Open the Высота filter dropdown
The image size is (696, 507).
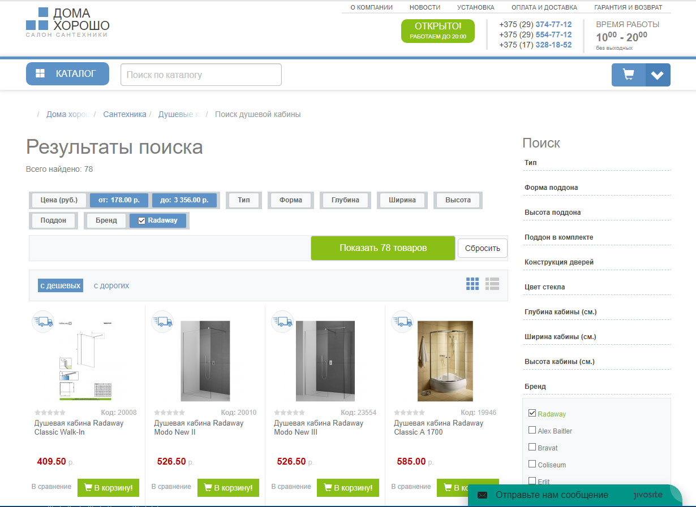[458, 200]
